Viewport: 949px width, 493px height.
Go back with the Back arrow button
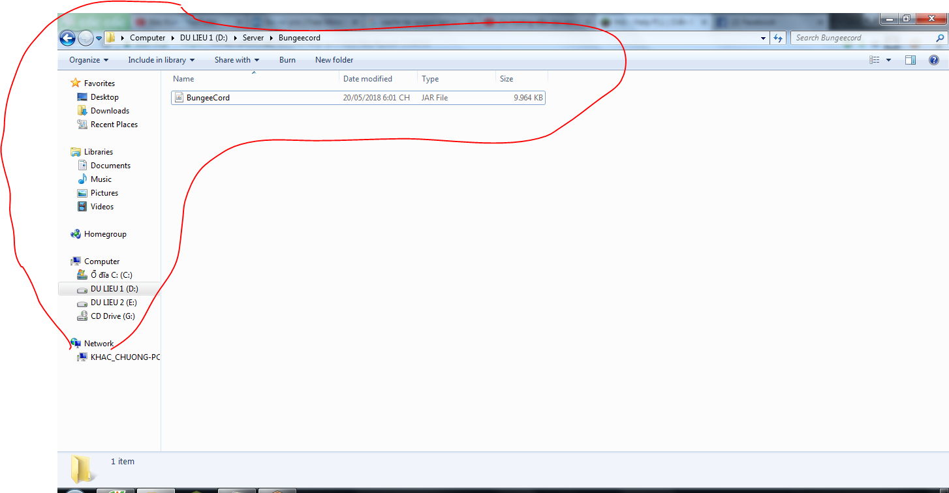click(67, 38)
